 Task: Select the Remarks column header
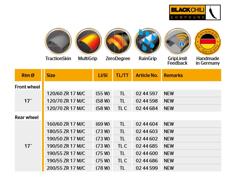173,75
